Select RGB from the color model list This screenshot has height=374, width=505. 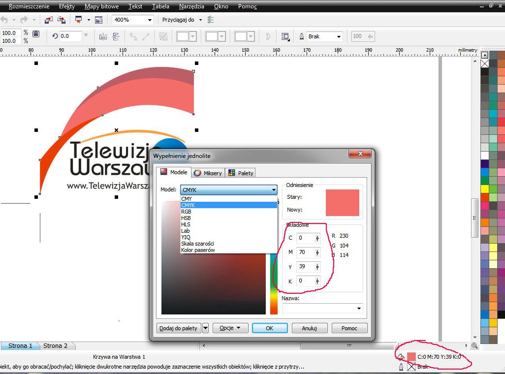click(186, 212)
